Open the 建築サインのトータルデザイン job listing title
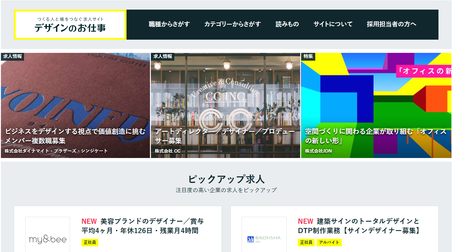Viewport: 452px width, 252px height. 360,226
